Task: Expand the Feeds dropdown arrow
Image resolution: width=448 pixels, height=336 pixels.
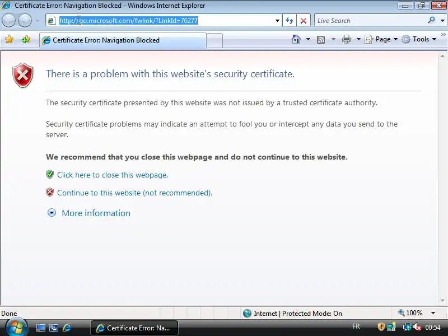Action: point(333,39)
